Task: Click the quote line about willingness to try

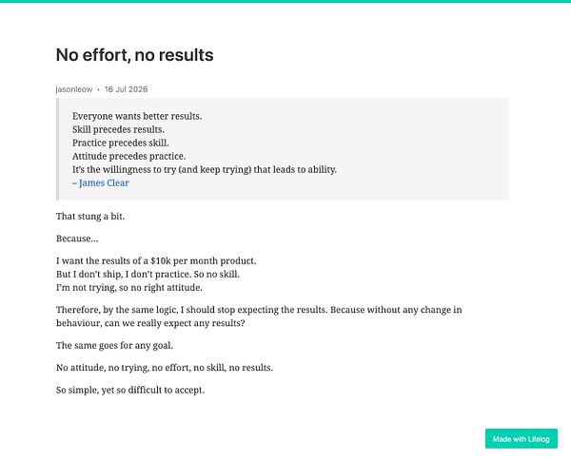Action: (x=205, y=169)
